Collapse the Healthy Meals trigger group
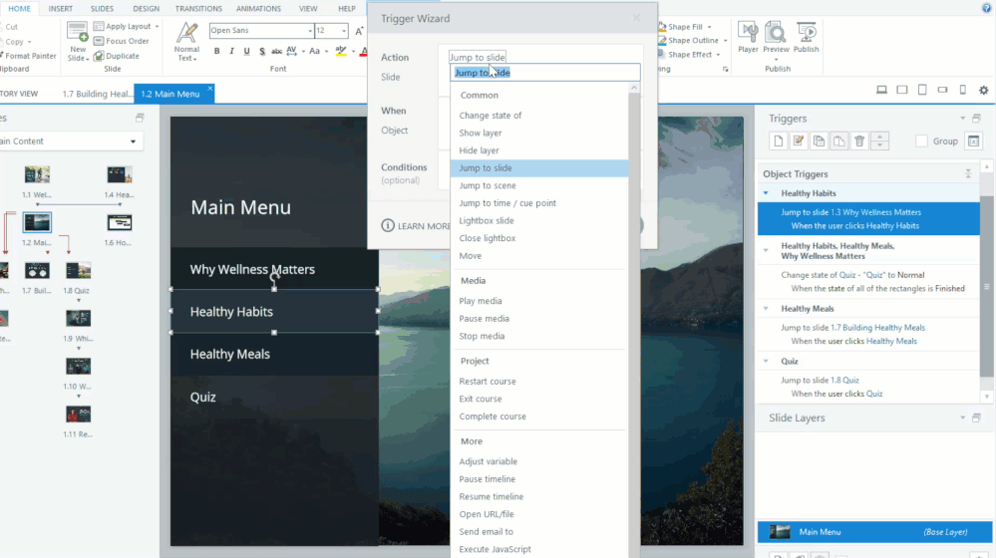Image resolution: width=996 pixels, height=558 pixels. coord(766,309)
